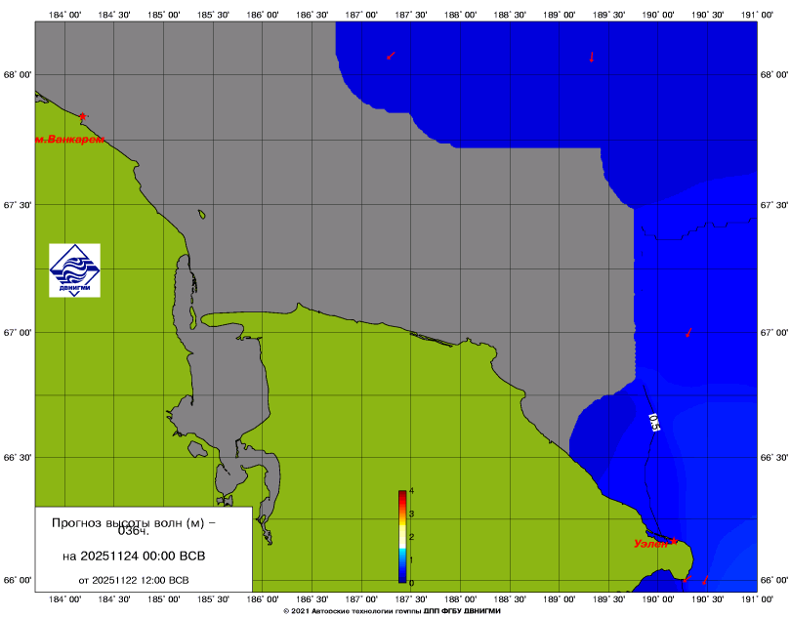
Task: Click the red star marker at Уэлен
Action: (x=674, y=540)
